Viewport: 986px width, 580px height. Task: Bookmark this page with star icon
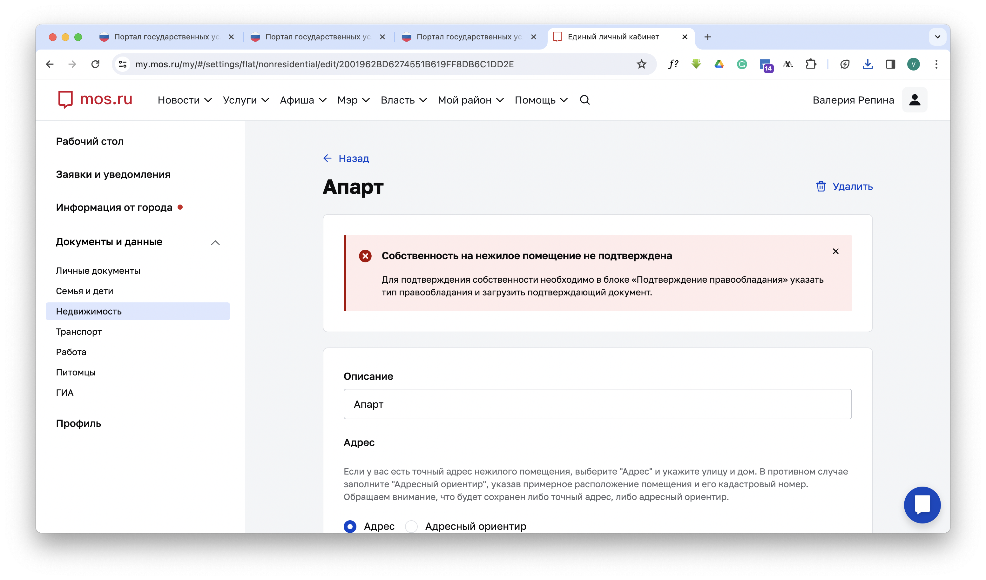tap(641, 64)
